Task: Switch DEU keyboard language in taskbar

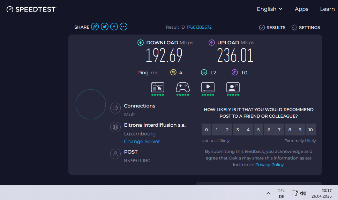Action: tap(281, 193)
